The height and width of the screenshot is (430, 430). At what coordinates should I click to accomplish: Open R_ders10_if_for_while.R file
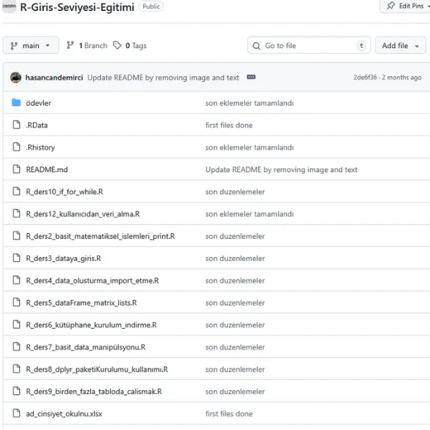click(65, 192)
